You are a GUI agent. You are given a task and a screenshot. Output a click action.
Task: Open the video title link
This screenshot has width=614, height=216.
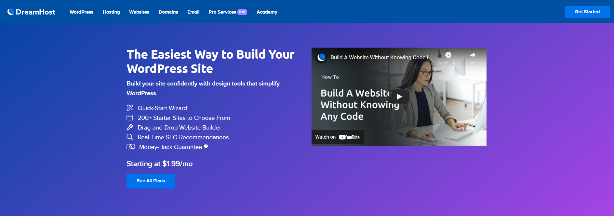click(x=381, y=57)
